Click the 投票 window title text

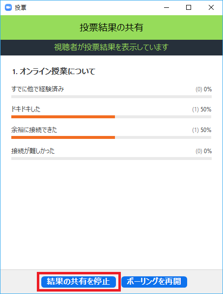coord(21,8)
